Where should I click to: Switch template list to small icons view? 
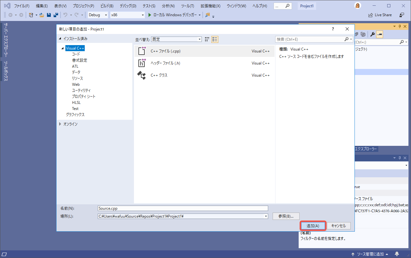207,39
